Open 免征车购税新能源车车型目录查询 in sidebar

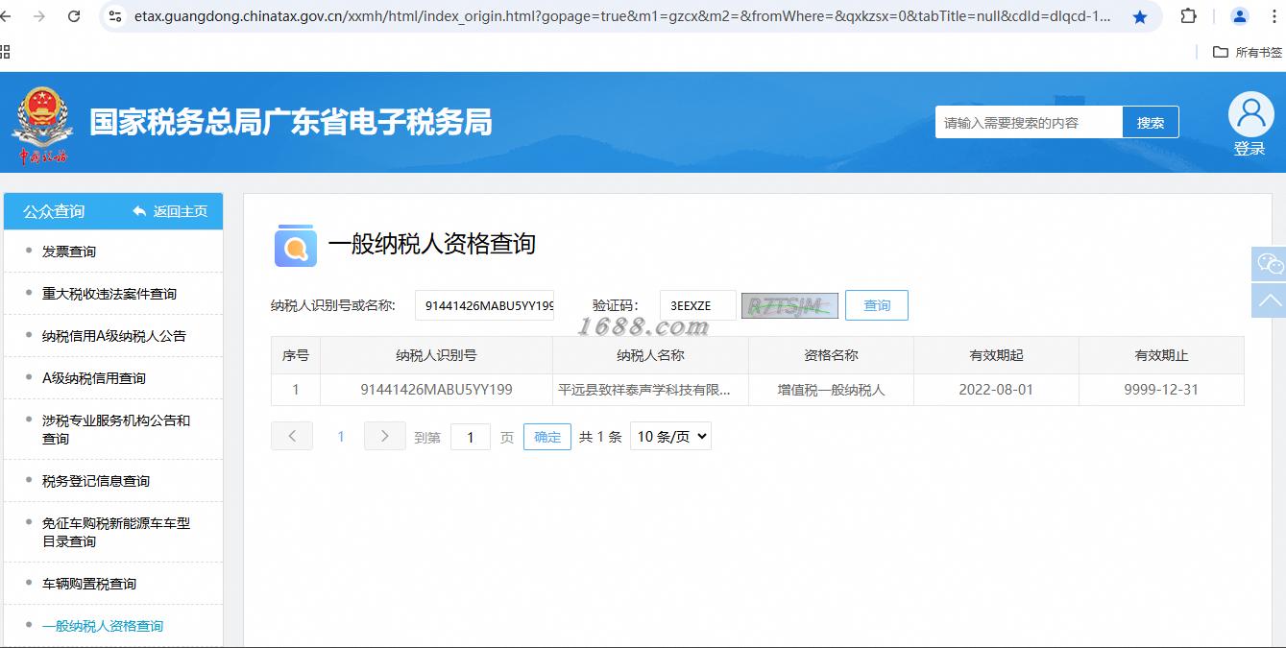tap(116, 532)
